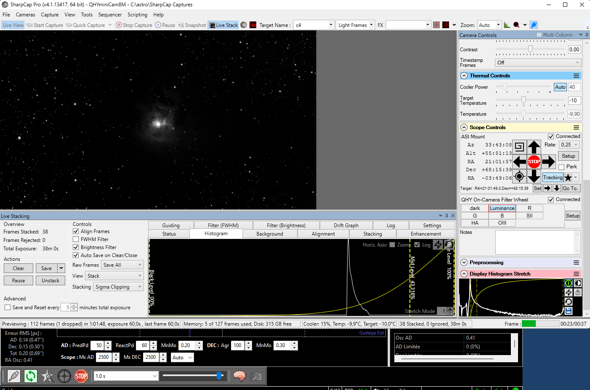Viewport: 590px width, 390px height.
Task: Switch to the Alignment tab
Action: pos(323,234)
